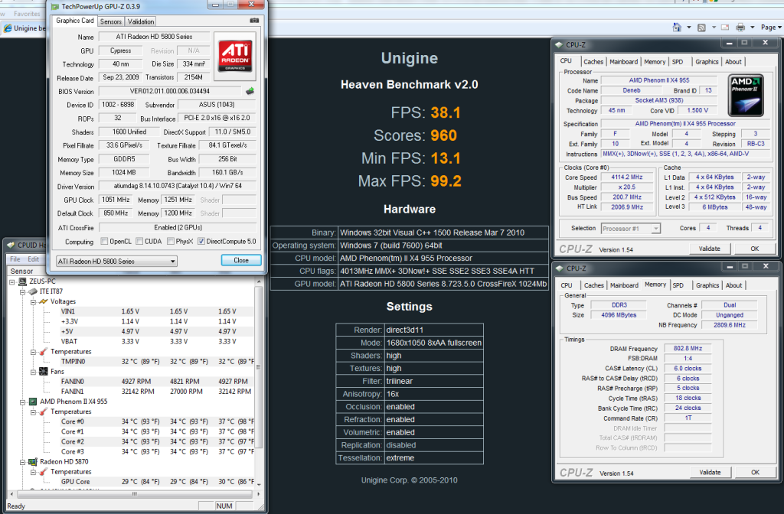This screenshot has height=514, width=784.
Task: Toggle the OpenCL checkbox
Action: (x=104, y=241)
